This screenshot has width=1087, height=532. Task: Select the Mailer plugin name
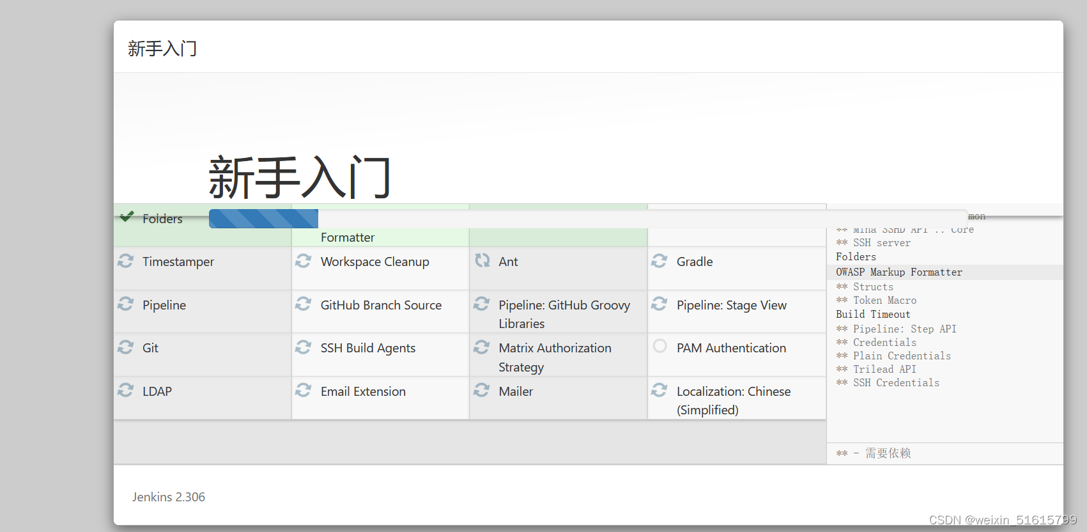pyautogui.click(x=516, y=391)
